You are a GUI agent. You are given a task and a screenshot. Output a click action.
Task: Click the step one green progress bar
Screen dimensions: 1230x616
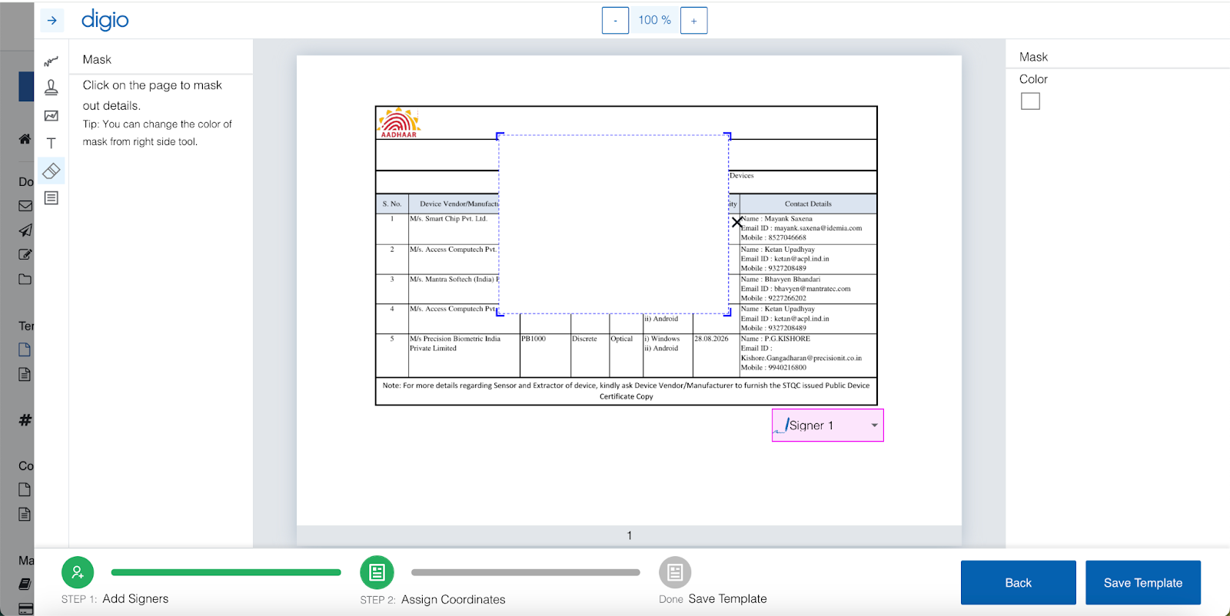tap(226, 572)
